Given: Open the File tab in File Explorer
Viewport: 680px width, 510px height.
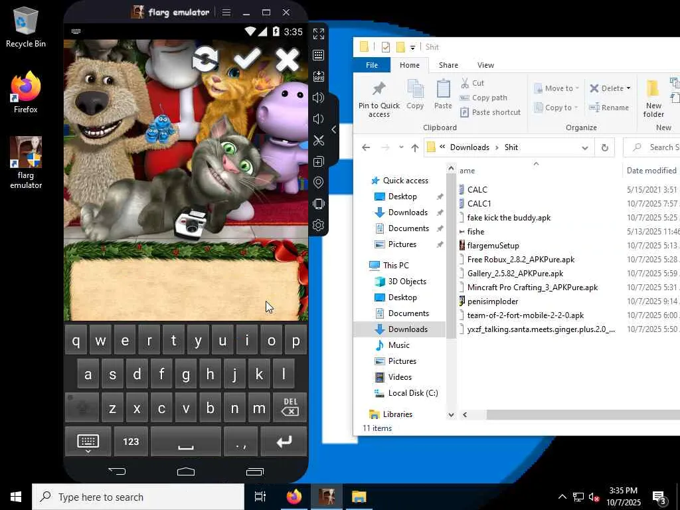Looking at the screenshot, I should pos(372,65).
